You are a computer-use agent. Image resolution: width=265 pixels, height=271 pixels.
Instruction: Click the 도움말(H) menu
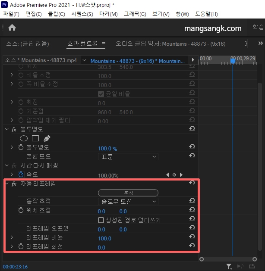206,14
